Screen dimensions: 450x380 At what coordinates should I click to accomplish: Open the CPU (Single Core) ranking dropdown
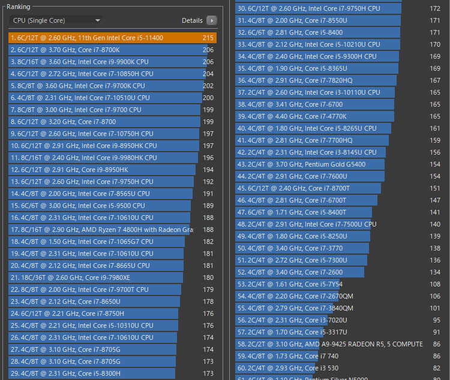pyautogui.click(x=56, y=20)
